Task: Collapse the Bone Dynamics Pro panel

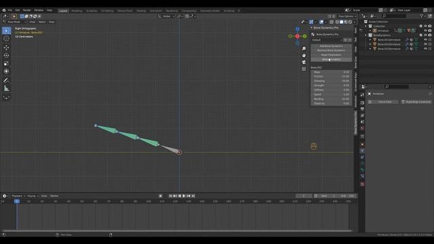Action: (312, 28)
